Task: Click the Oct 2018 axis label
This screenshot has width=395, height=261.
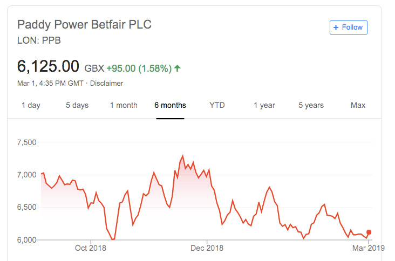Action: coord(91,248)
